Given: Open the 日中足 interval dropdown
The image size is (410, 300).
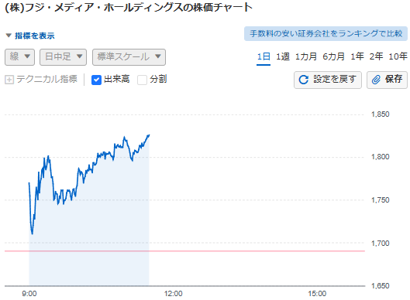Looking at the screenshot, I should (x=63, y=57).
